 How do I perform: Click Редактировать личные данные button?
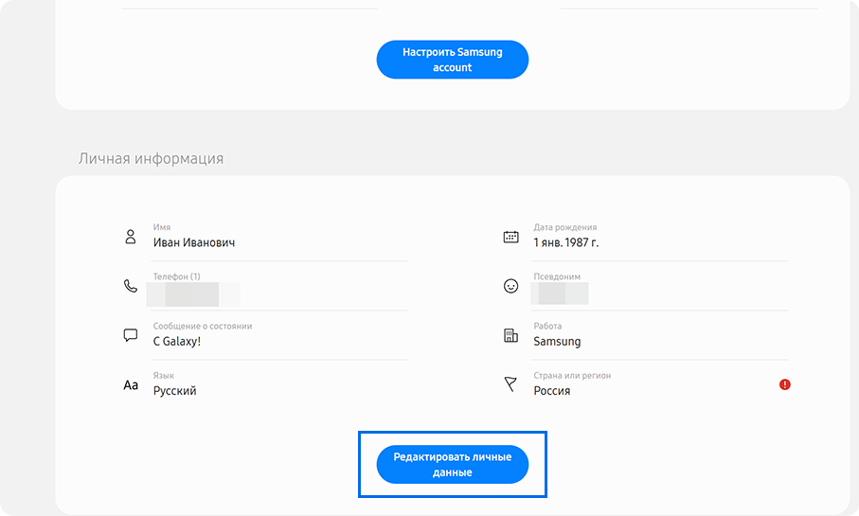point(453,465)
